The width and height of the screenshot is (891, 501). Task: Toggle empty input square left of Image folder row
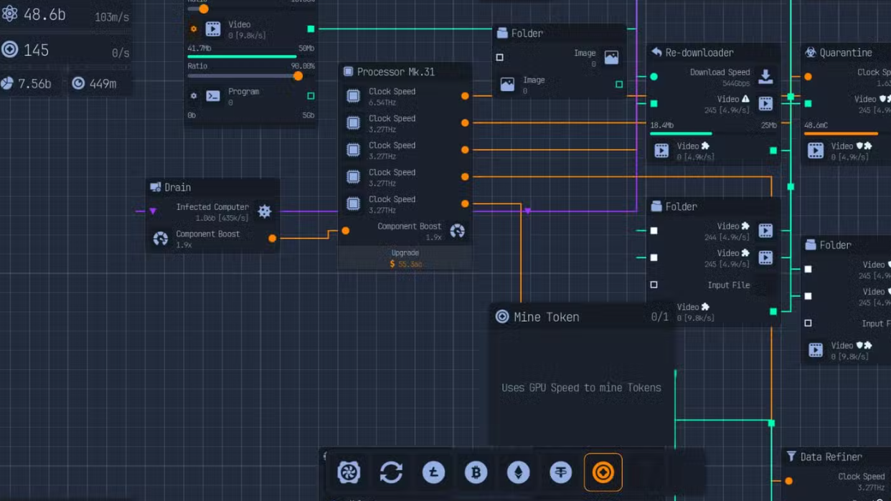500,57
